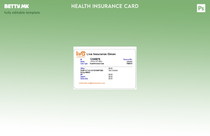Click the Renewal Mo. label
Viewport: 210px width, 136px height.
[128, 60]
